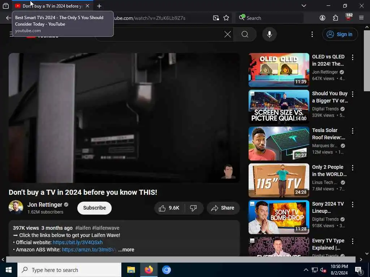Clear the YouTube search box with X
The image size is (370, 277).
(228, 34)
